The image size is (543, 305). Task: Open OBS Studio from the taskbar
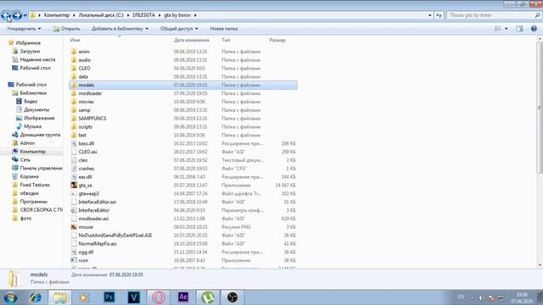[232, 297]
